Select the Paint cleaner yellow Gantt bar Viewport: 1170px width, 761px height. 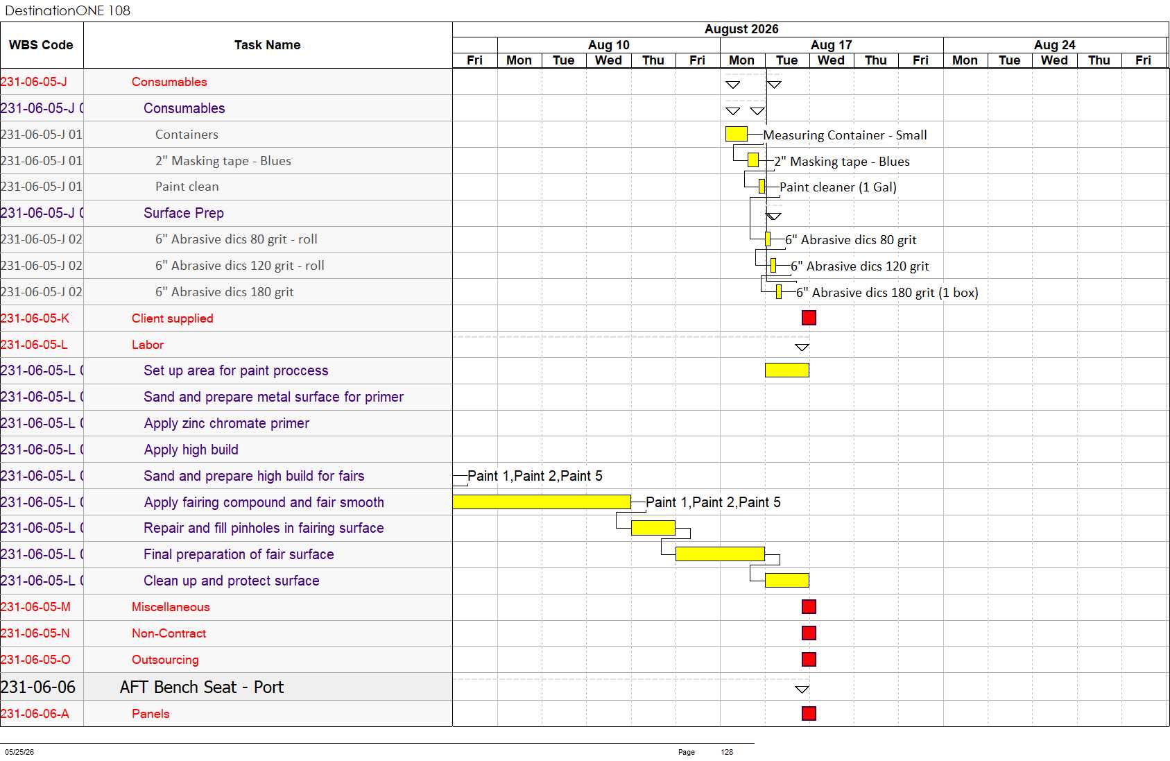pos(762,187)
